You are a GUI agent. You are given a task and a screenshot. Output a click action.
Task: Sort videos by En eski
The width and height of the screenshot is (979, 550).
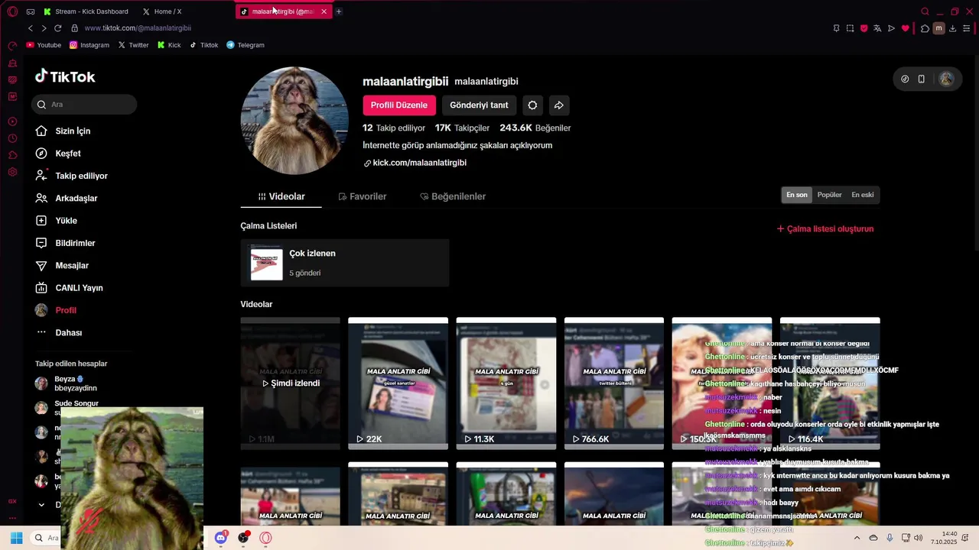click(863, 195)
